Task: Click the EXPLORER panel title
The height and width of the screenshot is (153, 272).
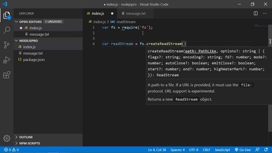Action: (26, 13)
